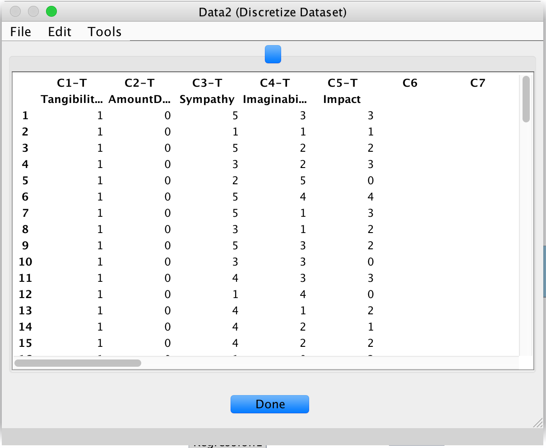546x448 pixels.
Task: Select the C1-T Tangibility column header
Action: (72, 90)
